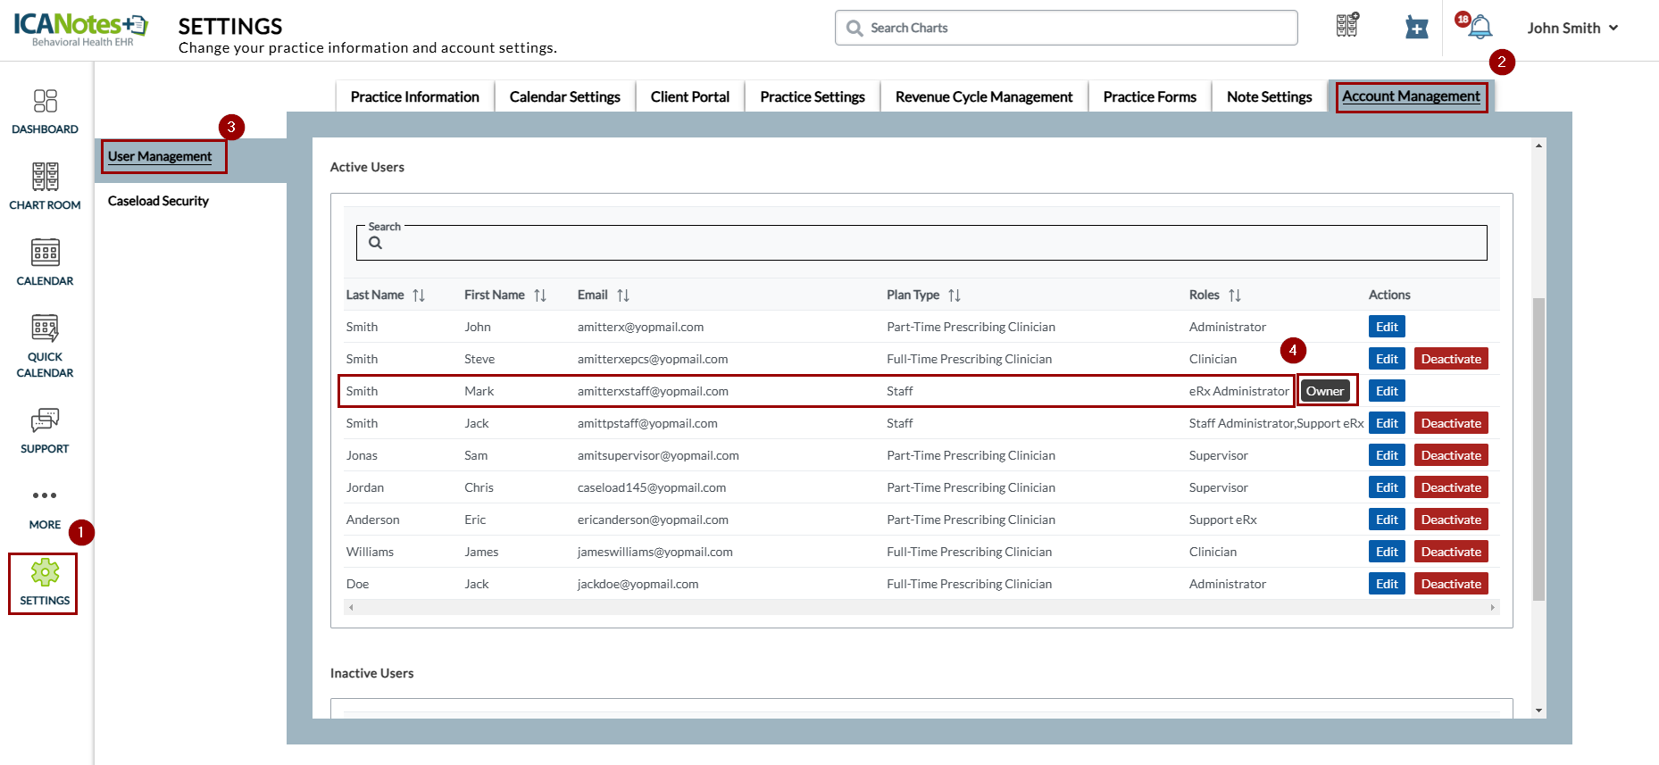Expand the John Smith user dropdown

(x=1572, y=29)
